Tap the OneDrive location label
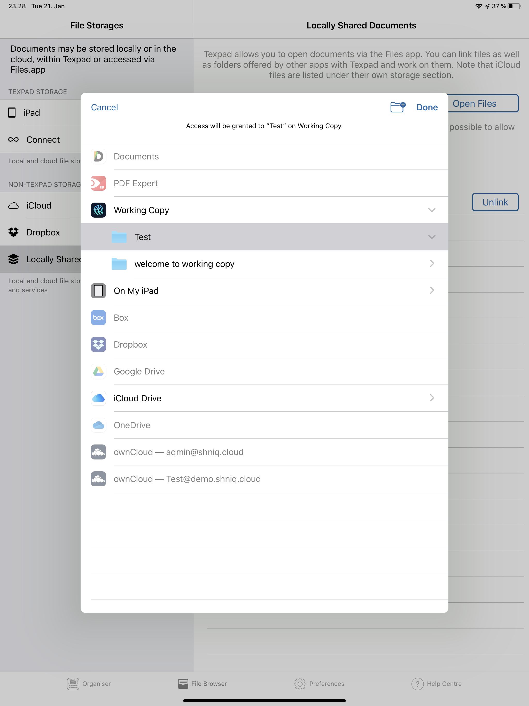The image size is (529, 706). [x=132, y=425]
